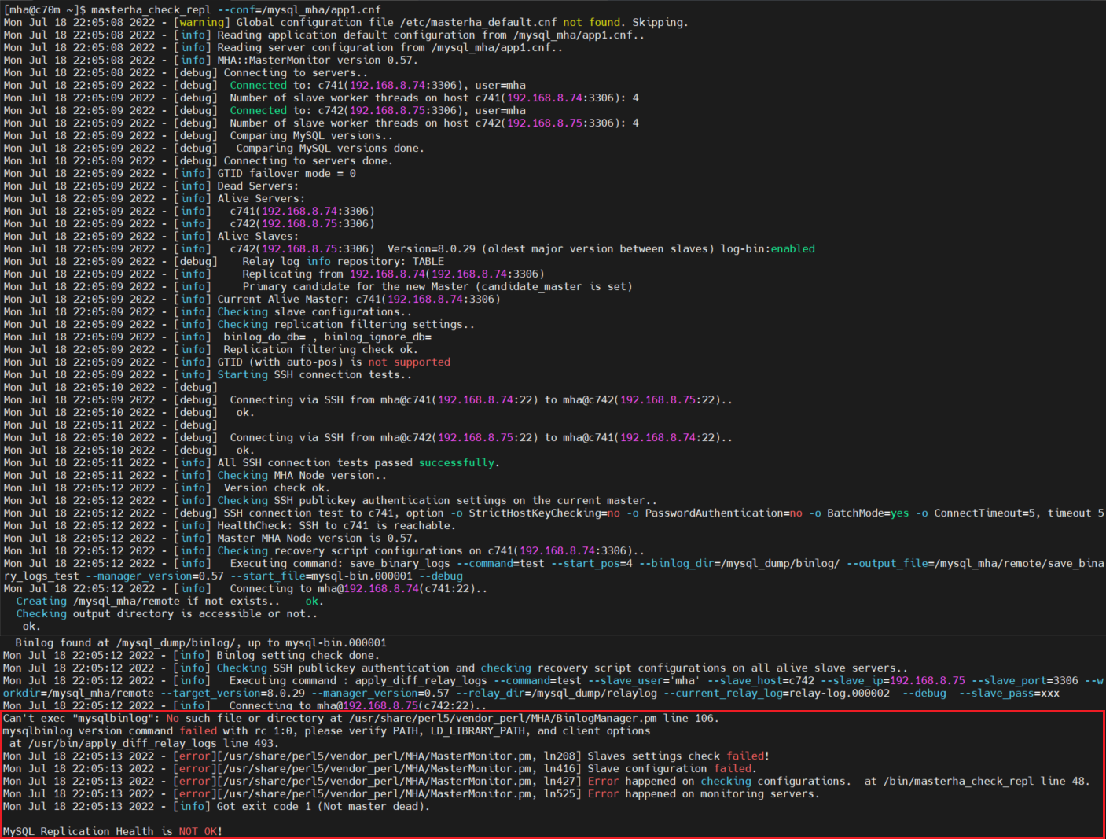Image resolution: width=1106 pixels, height=839 pixels.
Task: Click 'Error happened on monitoring servers.' text
Action: click(x=704, y=793)
